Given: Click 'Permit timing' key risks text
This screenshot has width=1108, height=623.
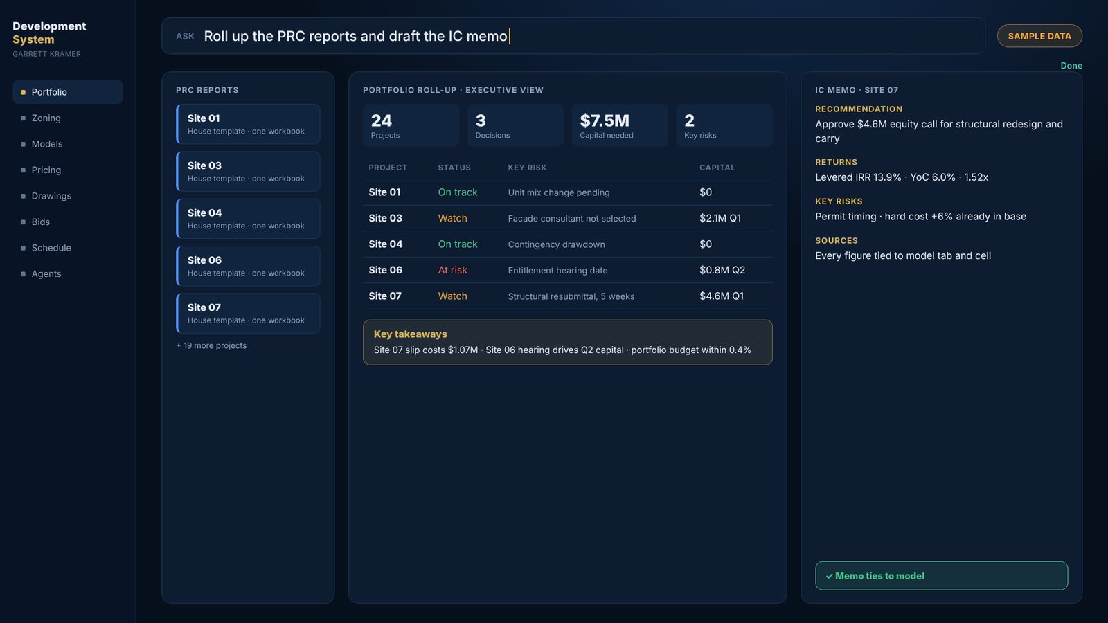Looking at the screenshot, I should pyautogui.click(x=920, y=217).
